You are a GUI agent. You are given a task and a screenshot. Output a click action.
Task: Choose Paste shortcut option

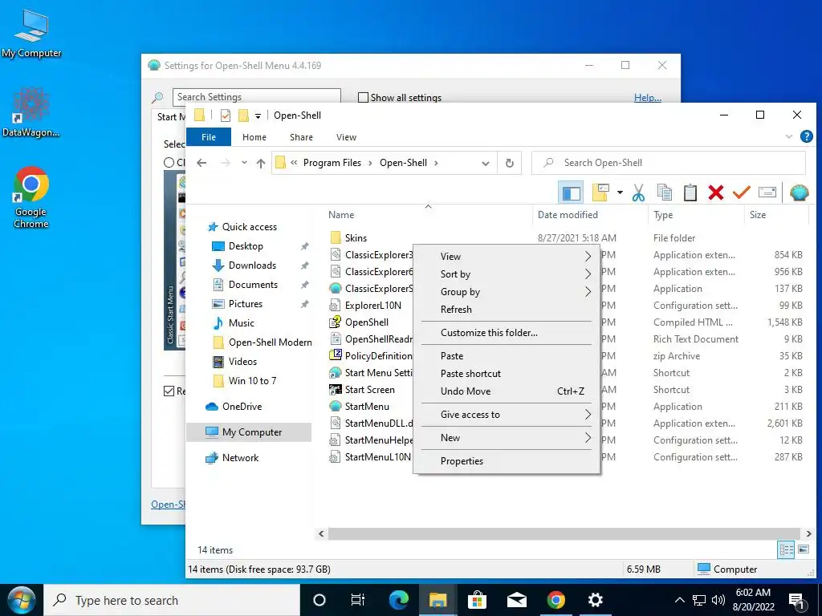507,374
